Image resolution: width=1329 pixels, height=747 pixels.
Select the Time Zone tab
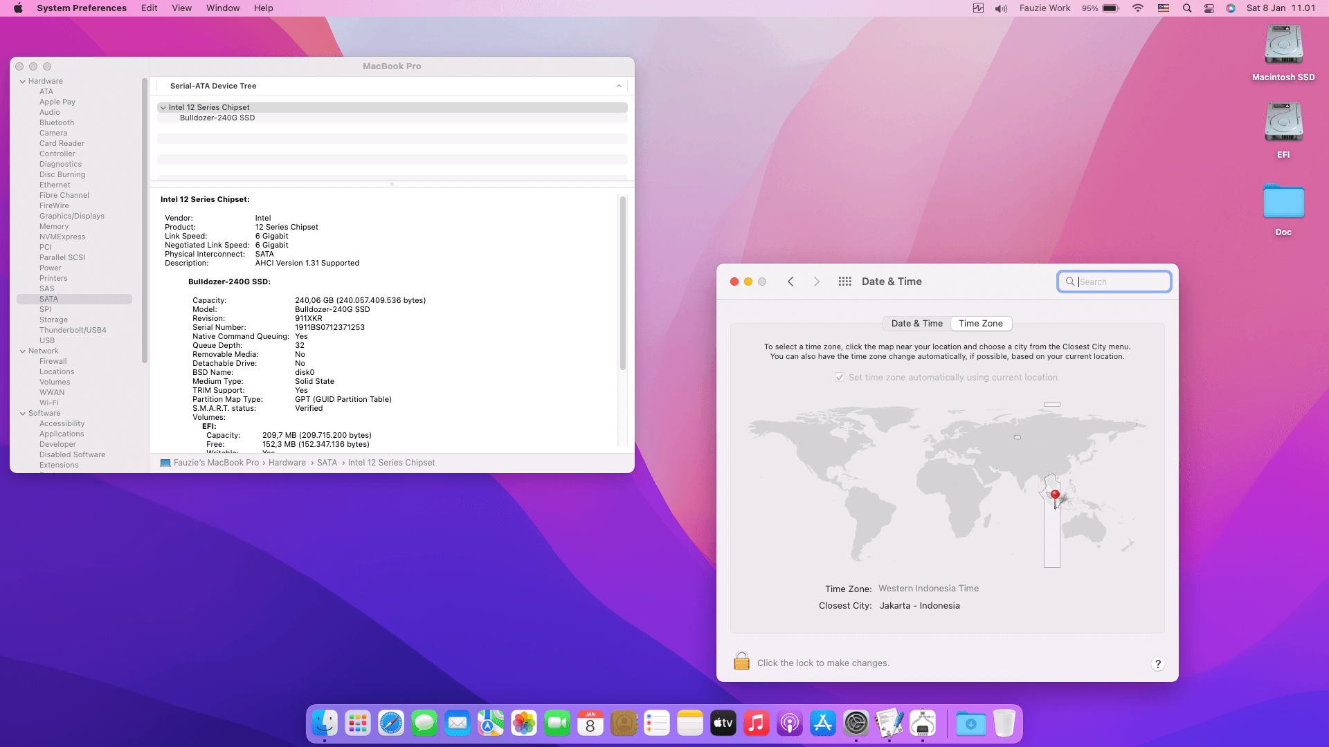coord(981,324)
